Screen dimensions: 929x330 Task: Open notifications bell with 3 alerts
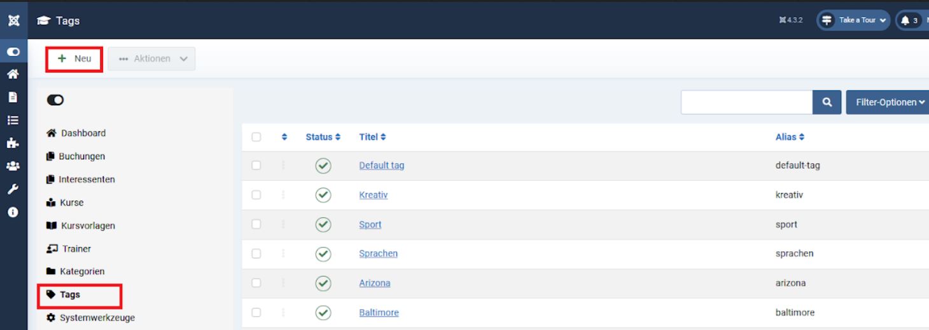[909, 20]
